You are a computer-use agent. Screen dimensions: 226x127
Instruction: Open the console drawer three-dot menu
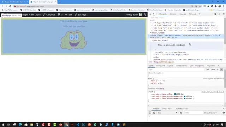(x=150, y=109)
